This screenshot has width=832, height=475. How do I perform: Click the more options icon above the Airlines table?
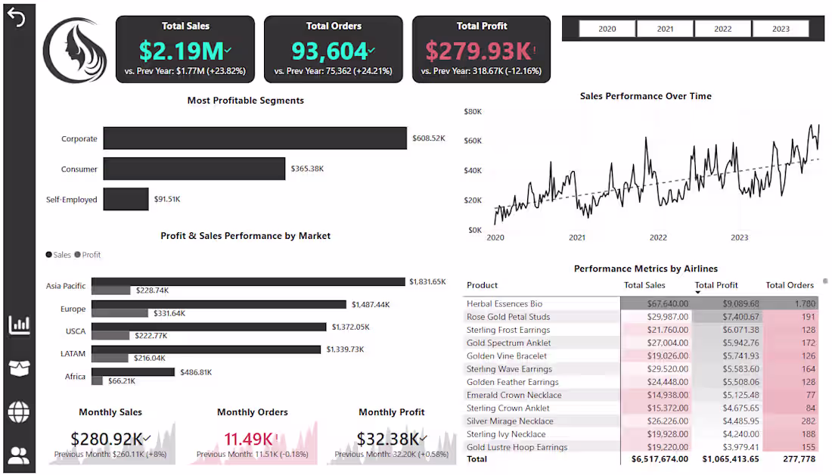[x=825, y=281]
